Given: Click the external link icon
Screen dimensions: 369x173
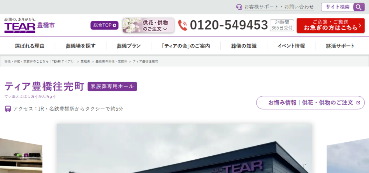Looking at the screenshot, I should pos(358,103).
